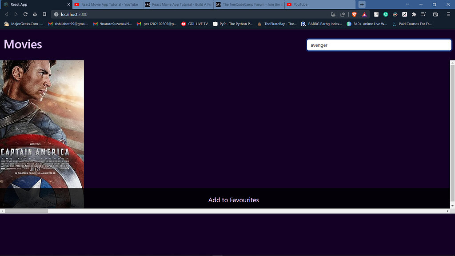Viewport: 455px width, 256px height.
Task: Click the share page icon
Action: tap(342, 14)
